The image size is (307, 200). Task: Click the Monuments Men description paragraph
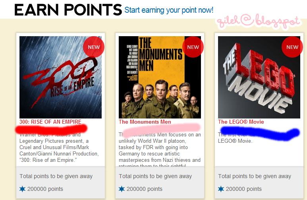pos(160,150)
